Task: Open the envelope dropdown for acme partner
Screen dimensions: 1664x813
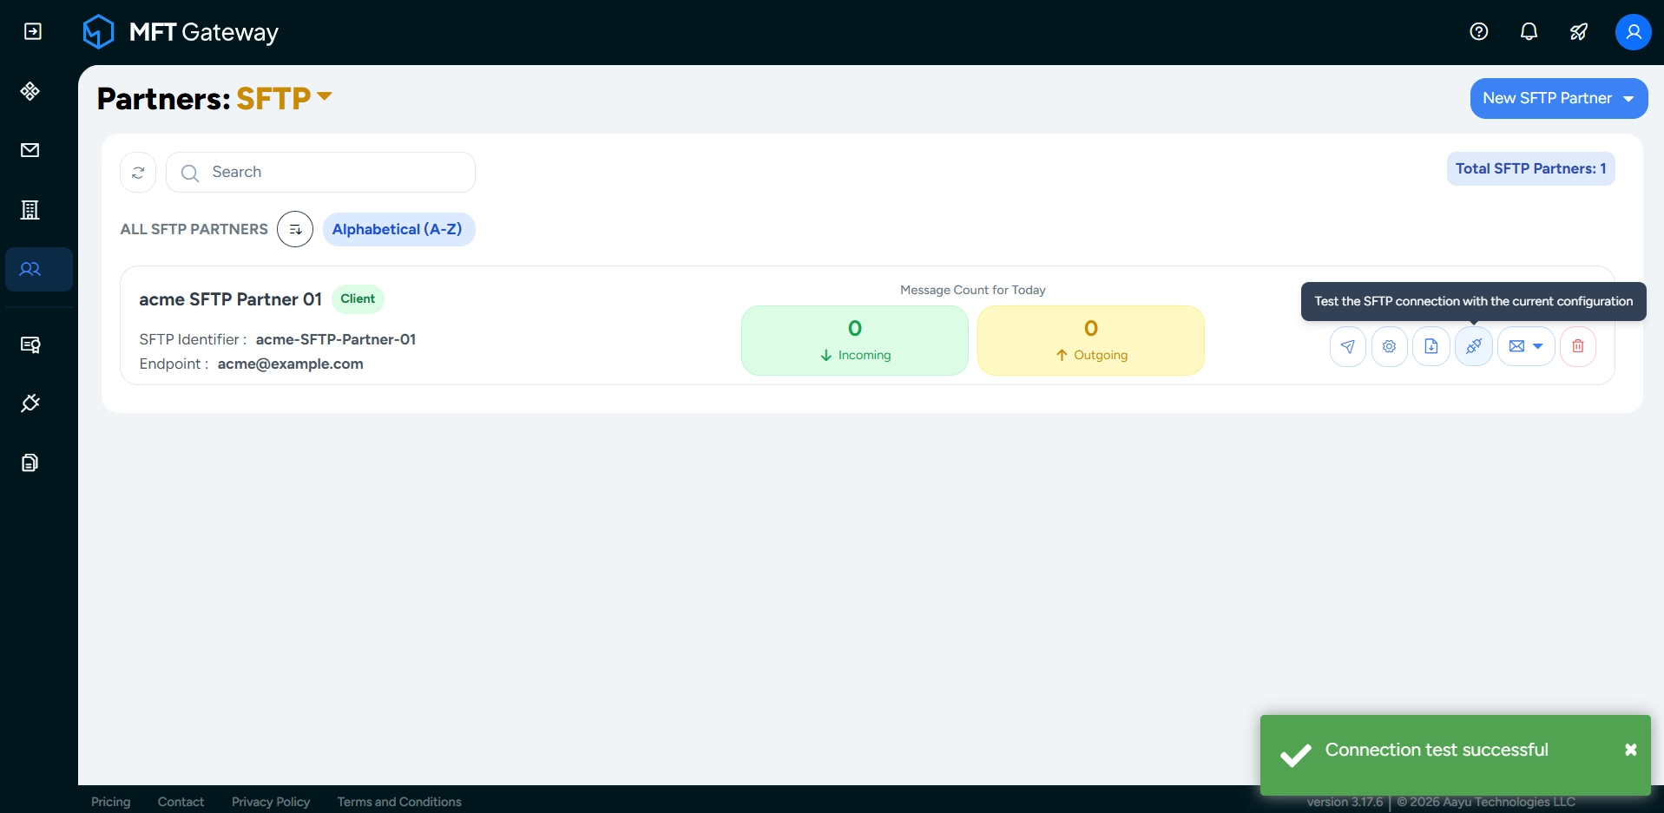Action: 1526,346
